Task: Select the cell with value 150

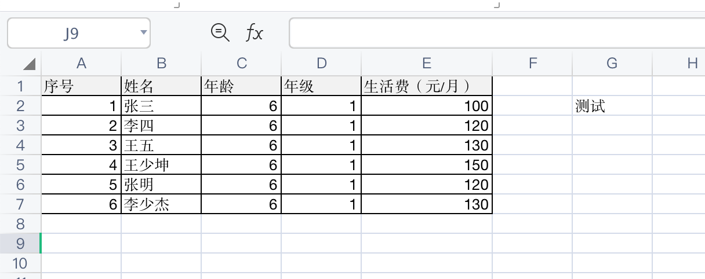Action: point(427,166)
